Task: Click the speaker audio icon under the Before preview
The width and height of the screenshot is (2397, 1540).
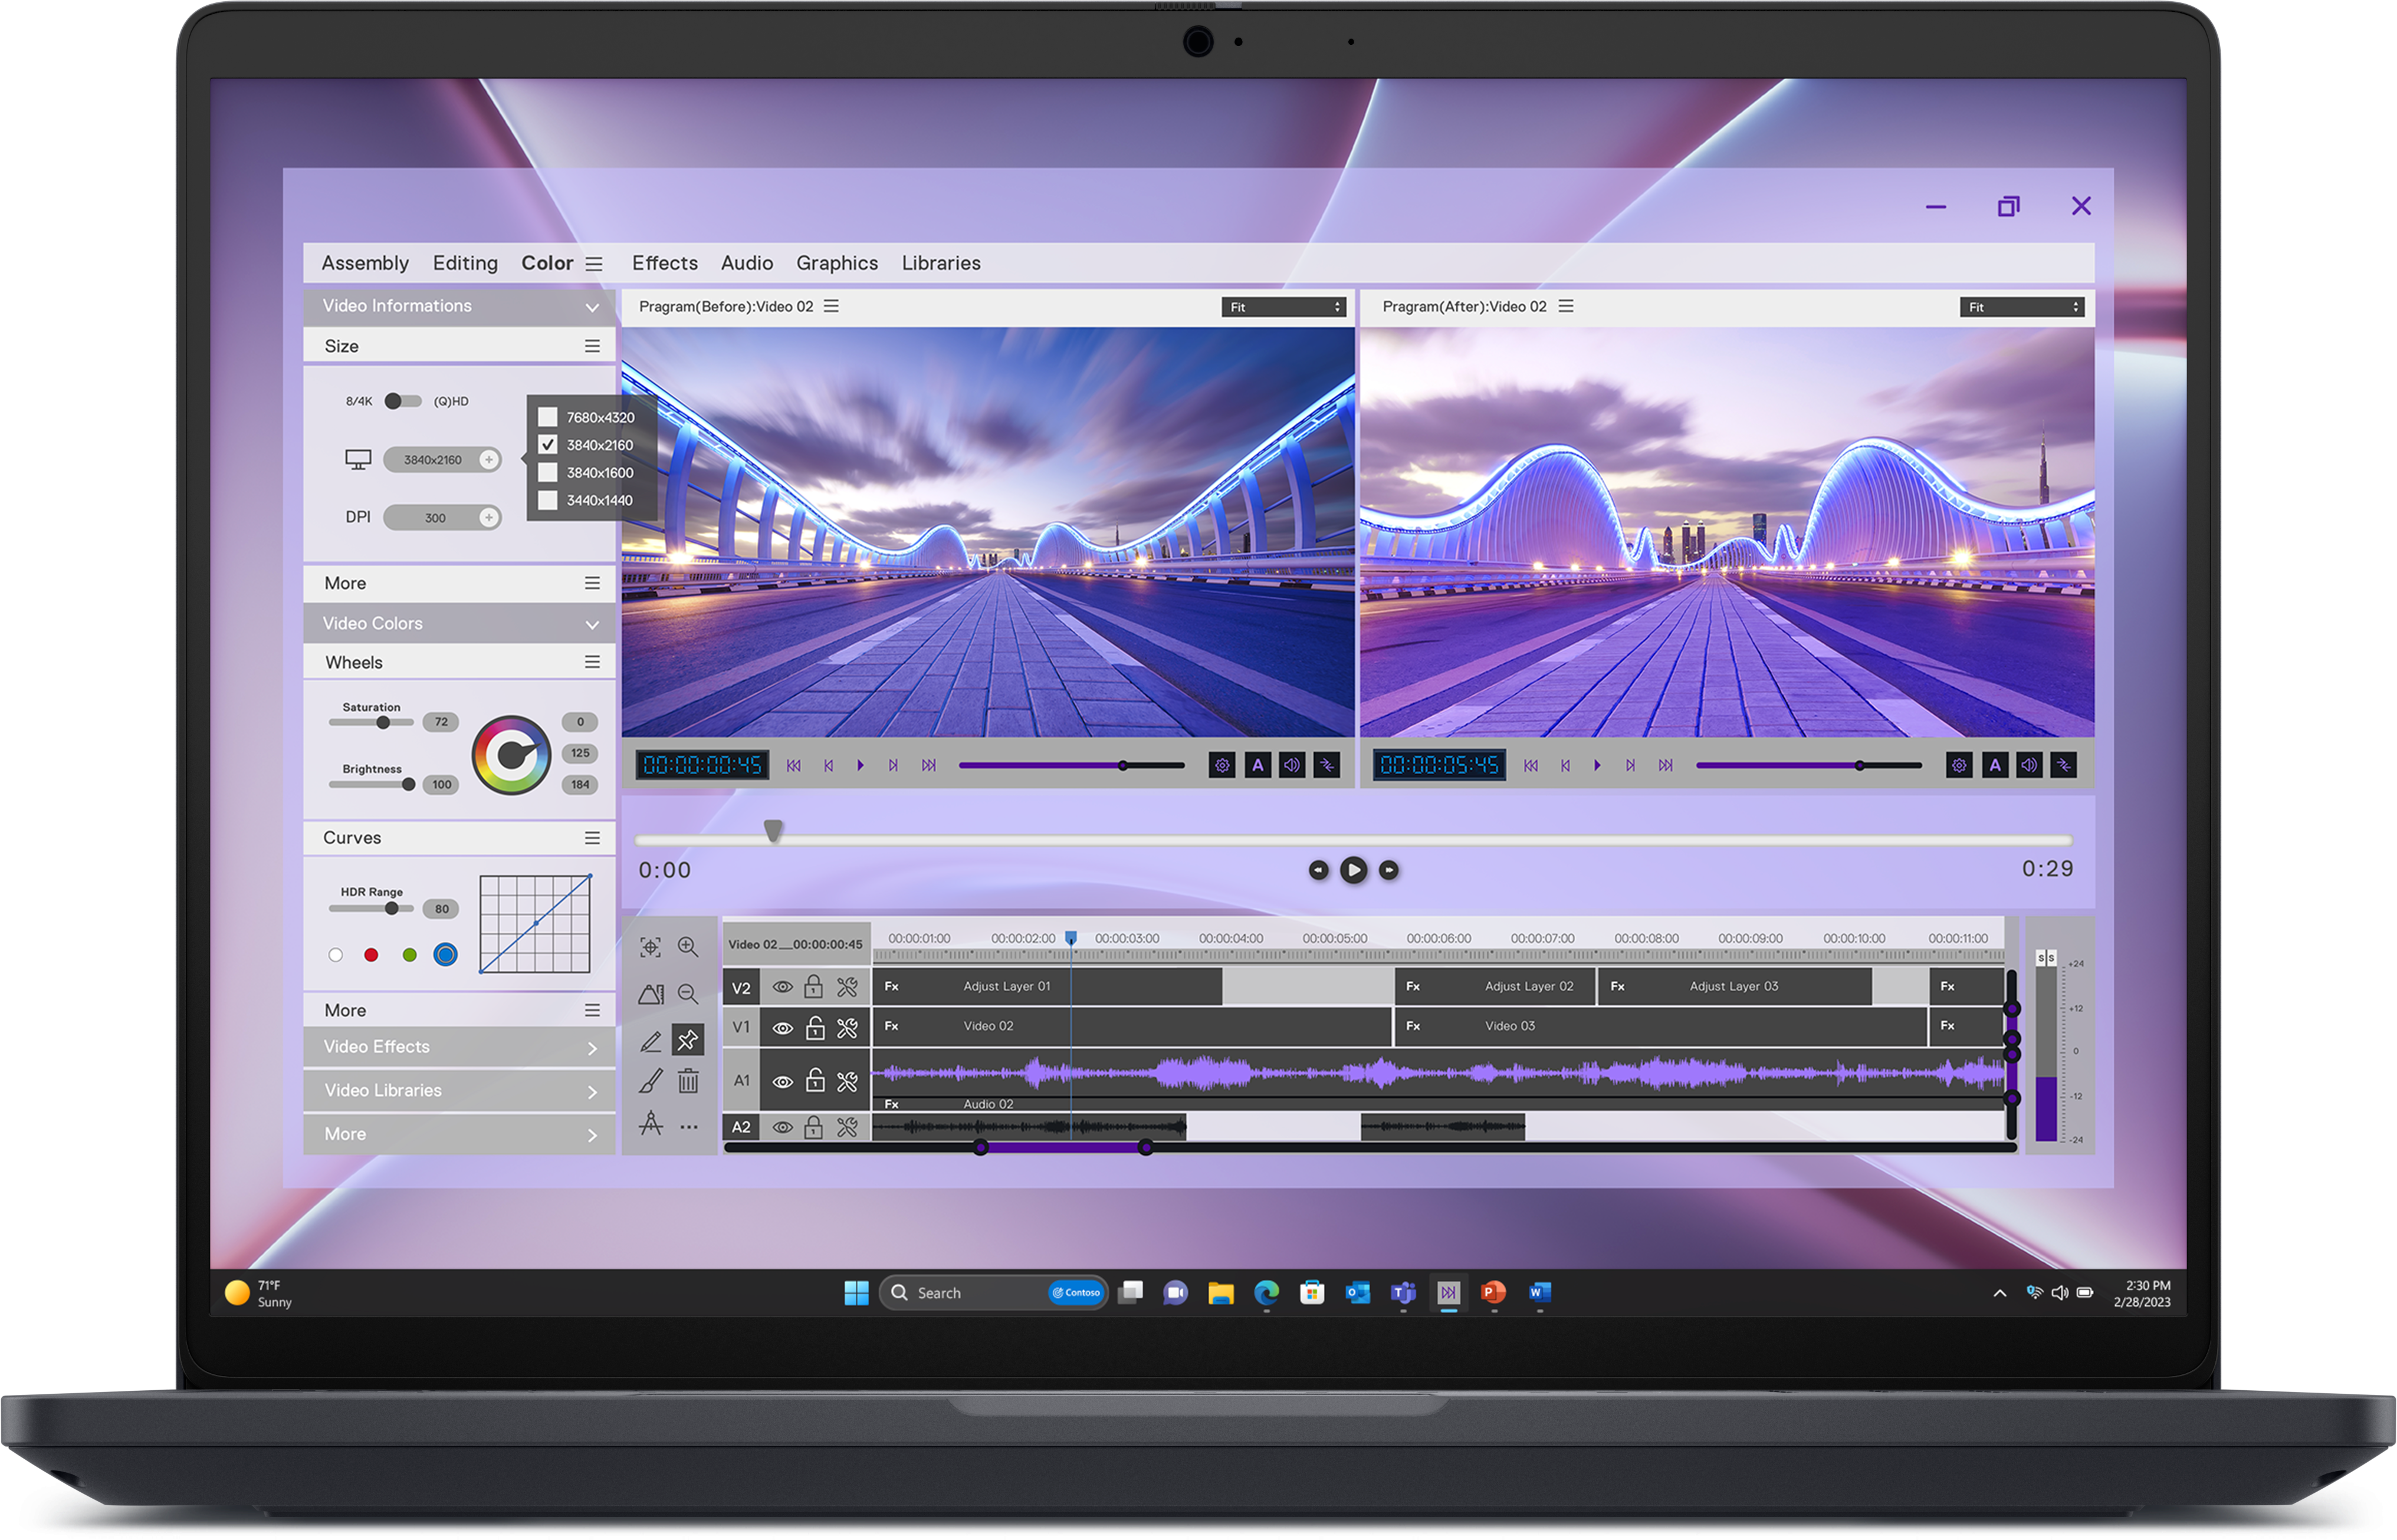Action: click(1292, 765)
